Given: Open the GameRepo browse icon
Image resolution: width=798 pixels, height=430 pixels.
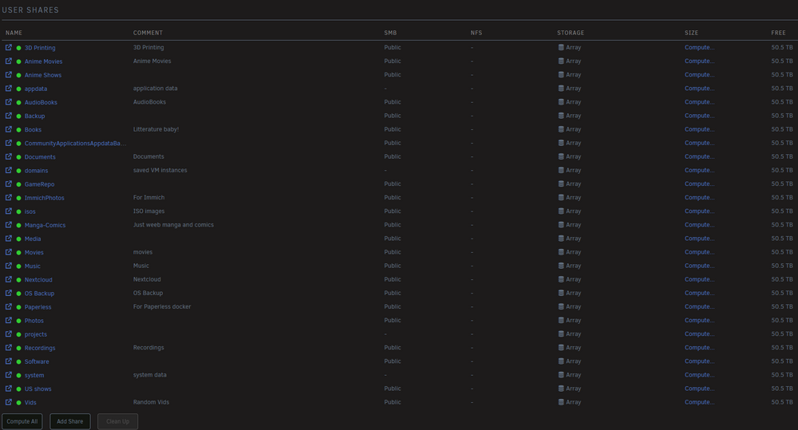Looking at the screenshot, I should pos(9,183).
